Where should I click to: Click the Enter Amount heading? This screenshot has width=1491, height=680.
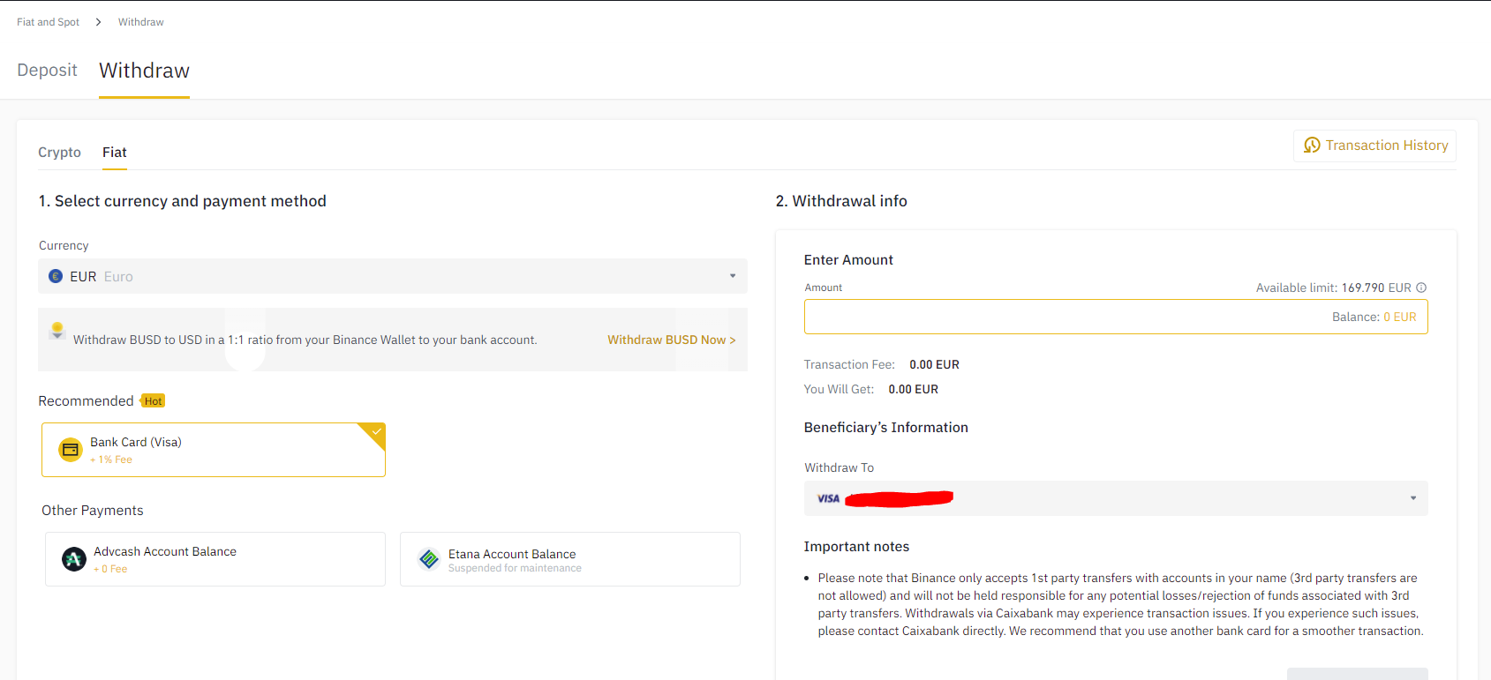tap(848, 260)
